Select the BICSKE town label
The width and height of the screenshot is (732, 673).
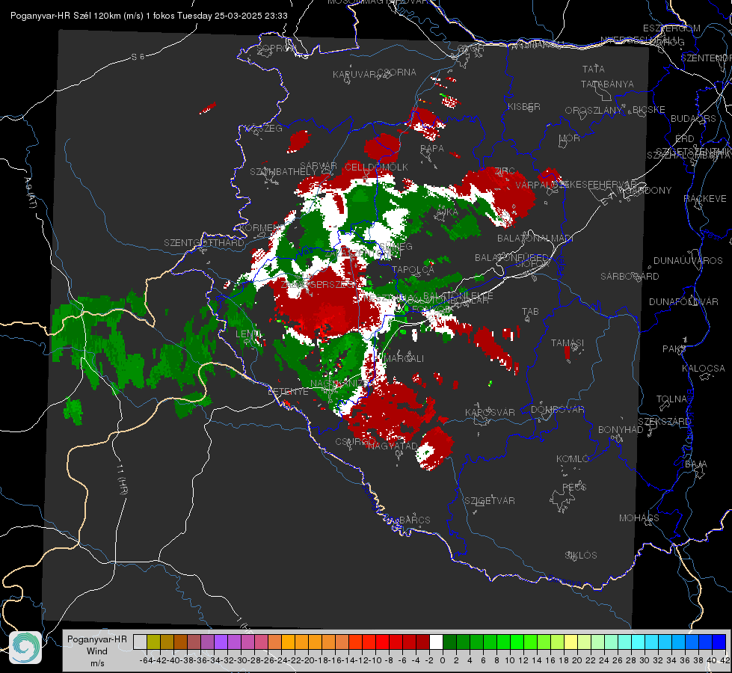(x=649, y=110)
